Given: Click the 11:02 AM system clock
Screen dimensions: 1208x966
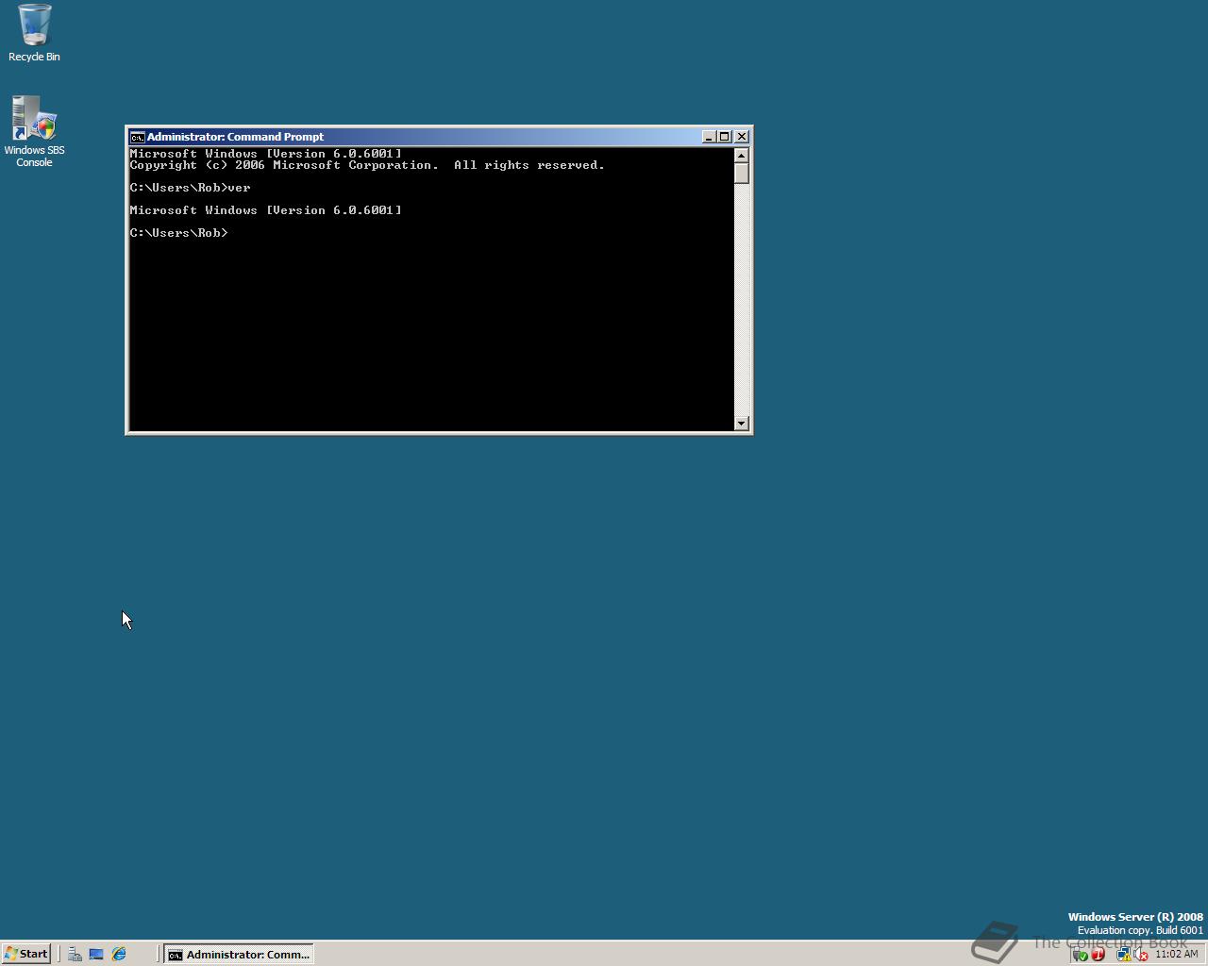Looking at the screenshot, I should point(1177,954).
